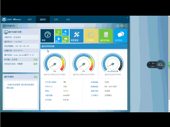Screen dimensions: 170x127
Task: Click the 虚拟机常规信息 header bar
Action: (84, 46)
